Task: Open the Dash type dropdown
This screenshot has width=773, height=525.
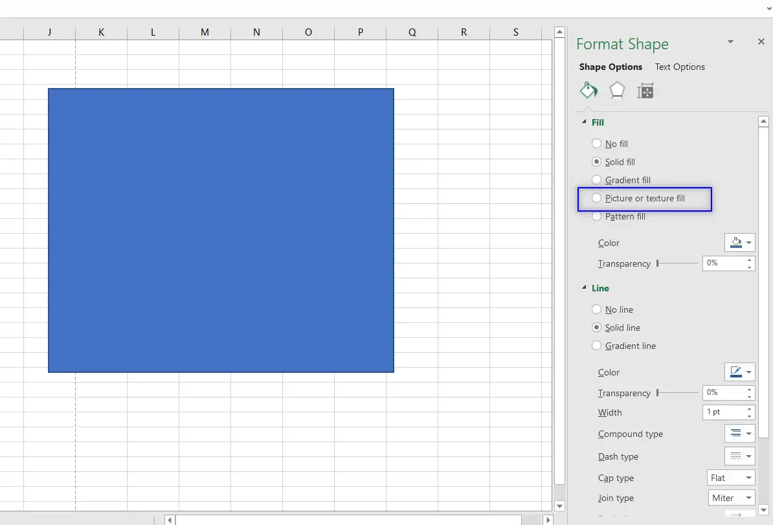Action: (x=739, y=456)
